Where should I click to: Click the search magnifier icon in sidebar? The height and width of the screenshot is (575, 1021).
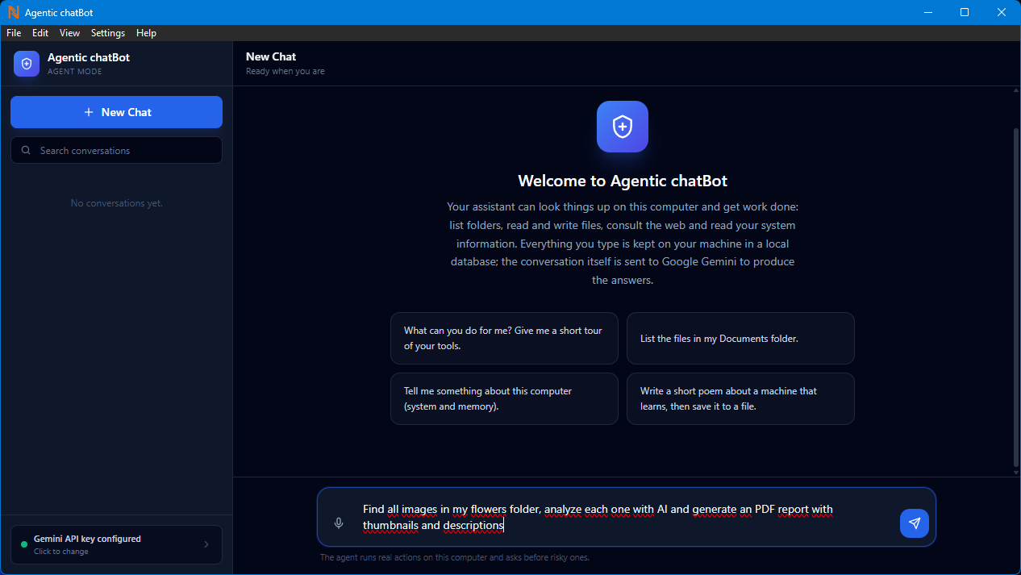(27, 151)
